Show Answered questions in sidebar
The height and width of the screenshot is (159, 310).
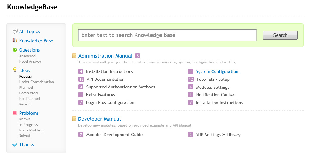point(27,56)
